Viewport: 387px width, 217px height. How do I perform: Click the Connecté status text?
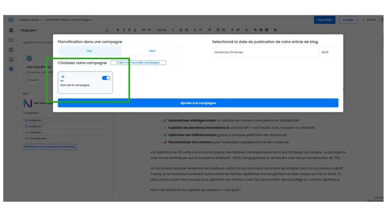[32, 80]
